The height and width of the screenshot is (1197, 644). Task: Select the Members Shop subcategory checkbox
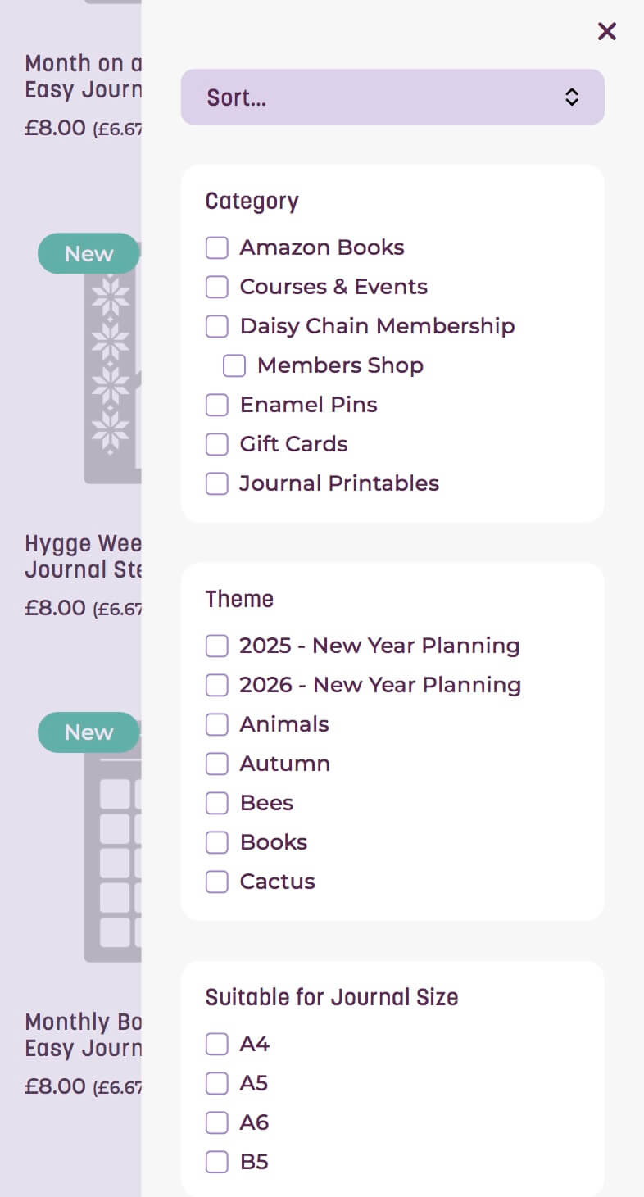click(234, 365)
